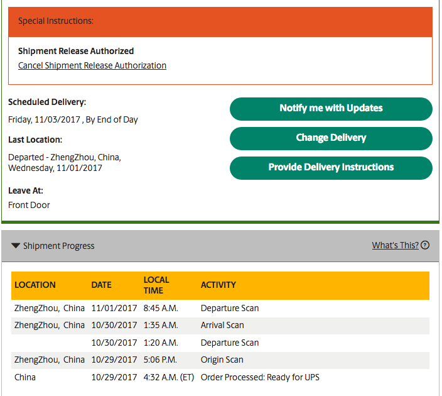Click ZhengZhou, China in Arrival Scan row
442x396 pixels.
click(x=50, y=325)
